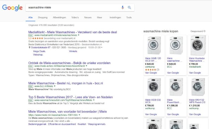
Task: Open Miele PowerWash product title
Action: pyautogui.click(x=174, y=101)
